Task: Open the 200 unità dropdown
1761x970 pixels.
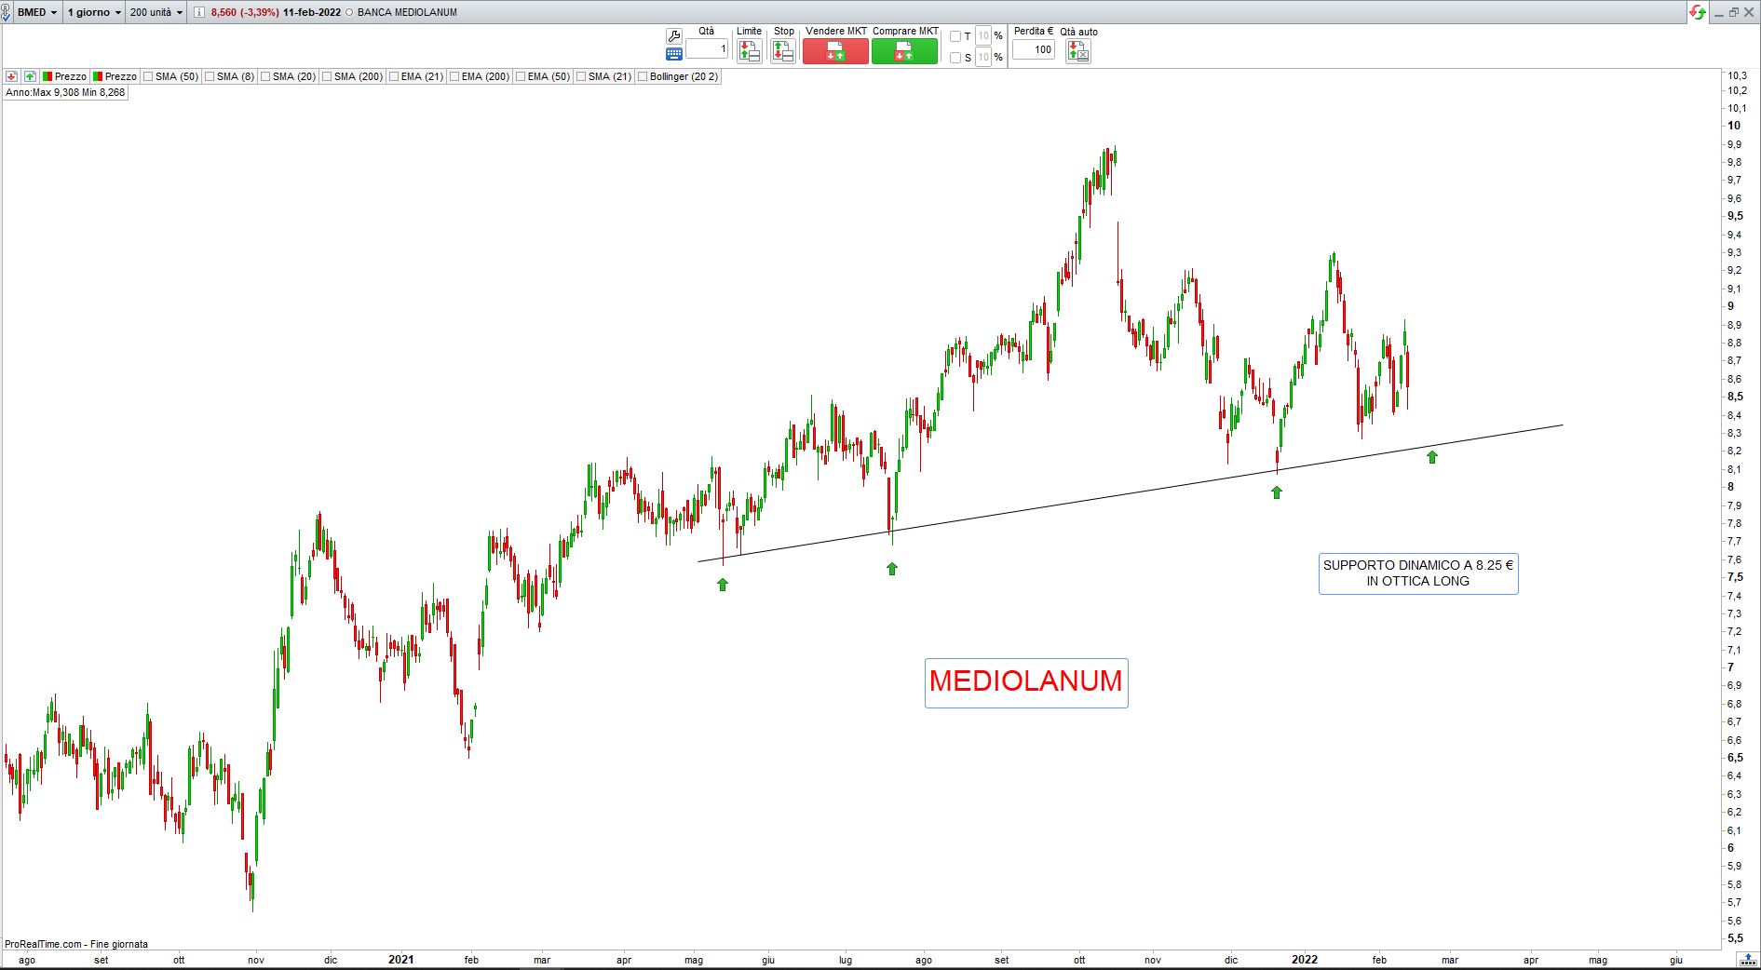Action: (x=156, y=12)
